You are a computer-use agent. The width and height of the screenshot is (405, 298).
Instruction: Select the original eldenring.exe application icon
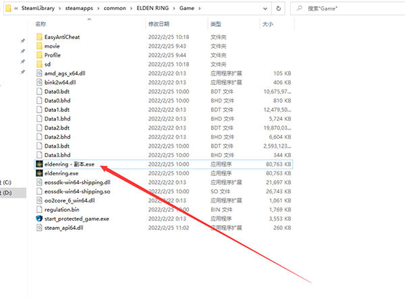tap(39, 173)
